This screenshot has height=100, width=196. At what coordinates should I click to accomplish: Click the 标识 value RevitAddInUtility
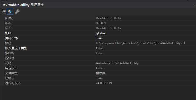(108, 28)
